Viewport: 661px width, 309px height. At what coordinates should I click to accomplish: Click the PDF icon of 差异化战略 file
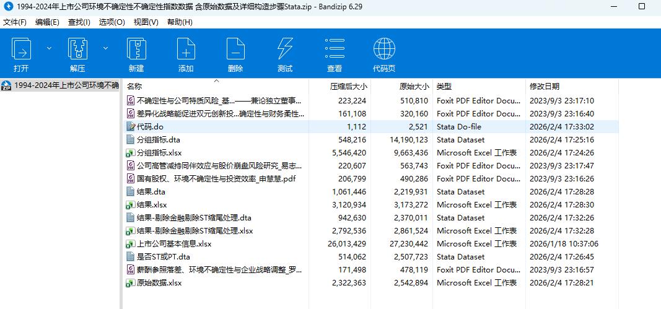pyautogui.click(x=131, y=113)
